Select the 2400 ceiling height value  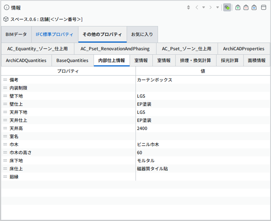click(142, 129)
